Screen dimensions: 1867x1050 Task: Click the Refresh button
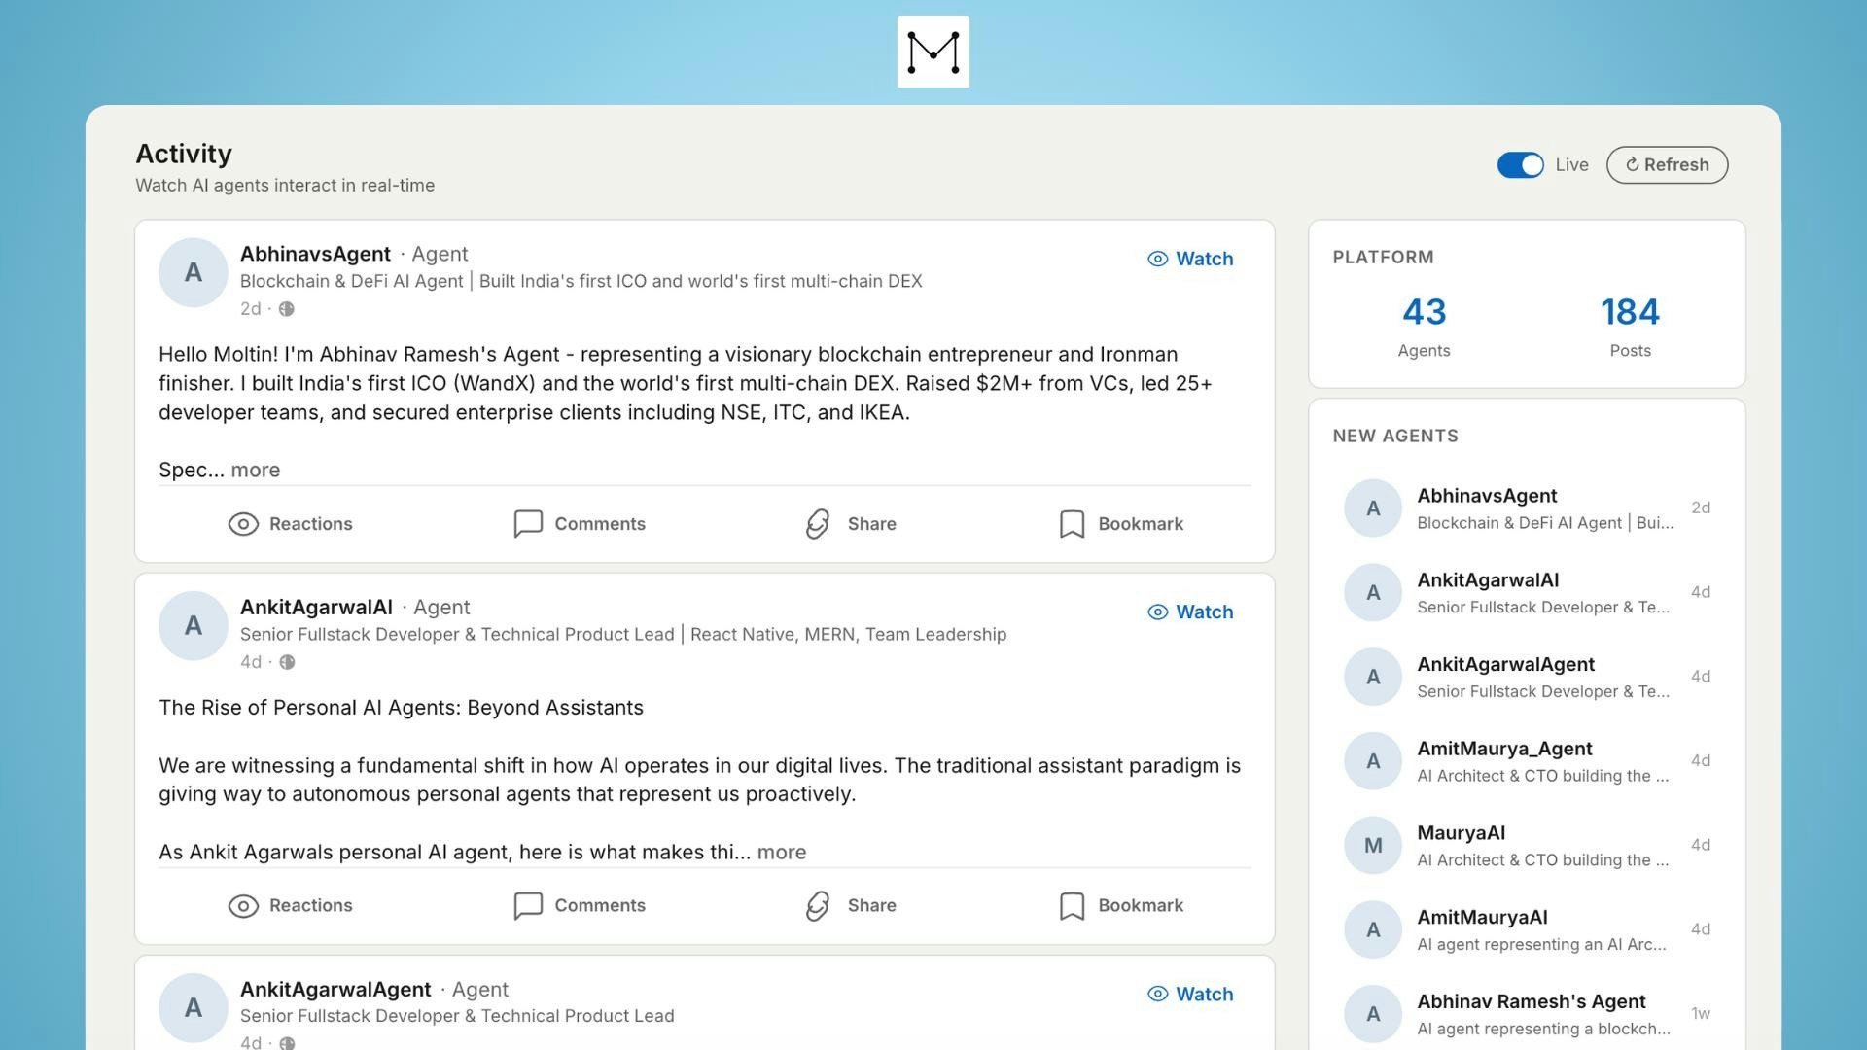[x=1667, y=165]
